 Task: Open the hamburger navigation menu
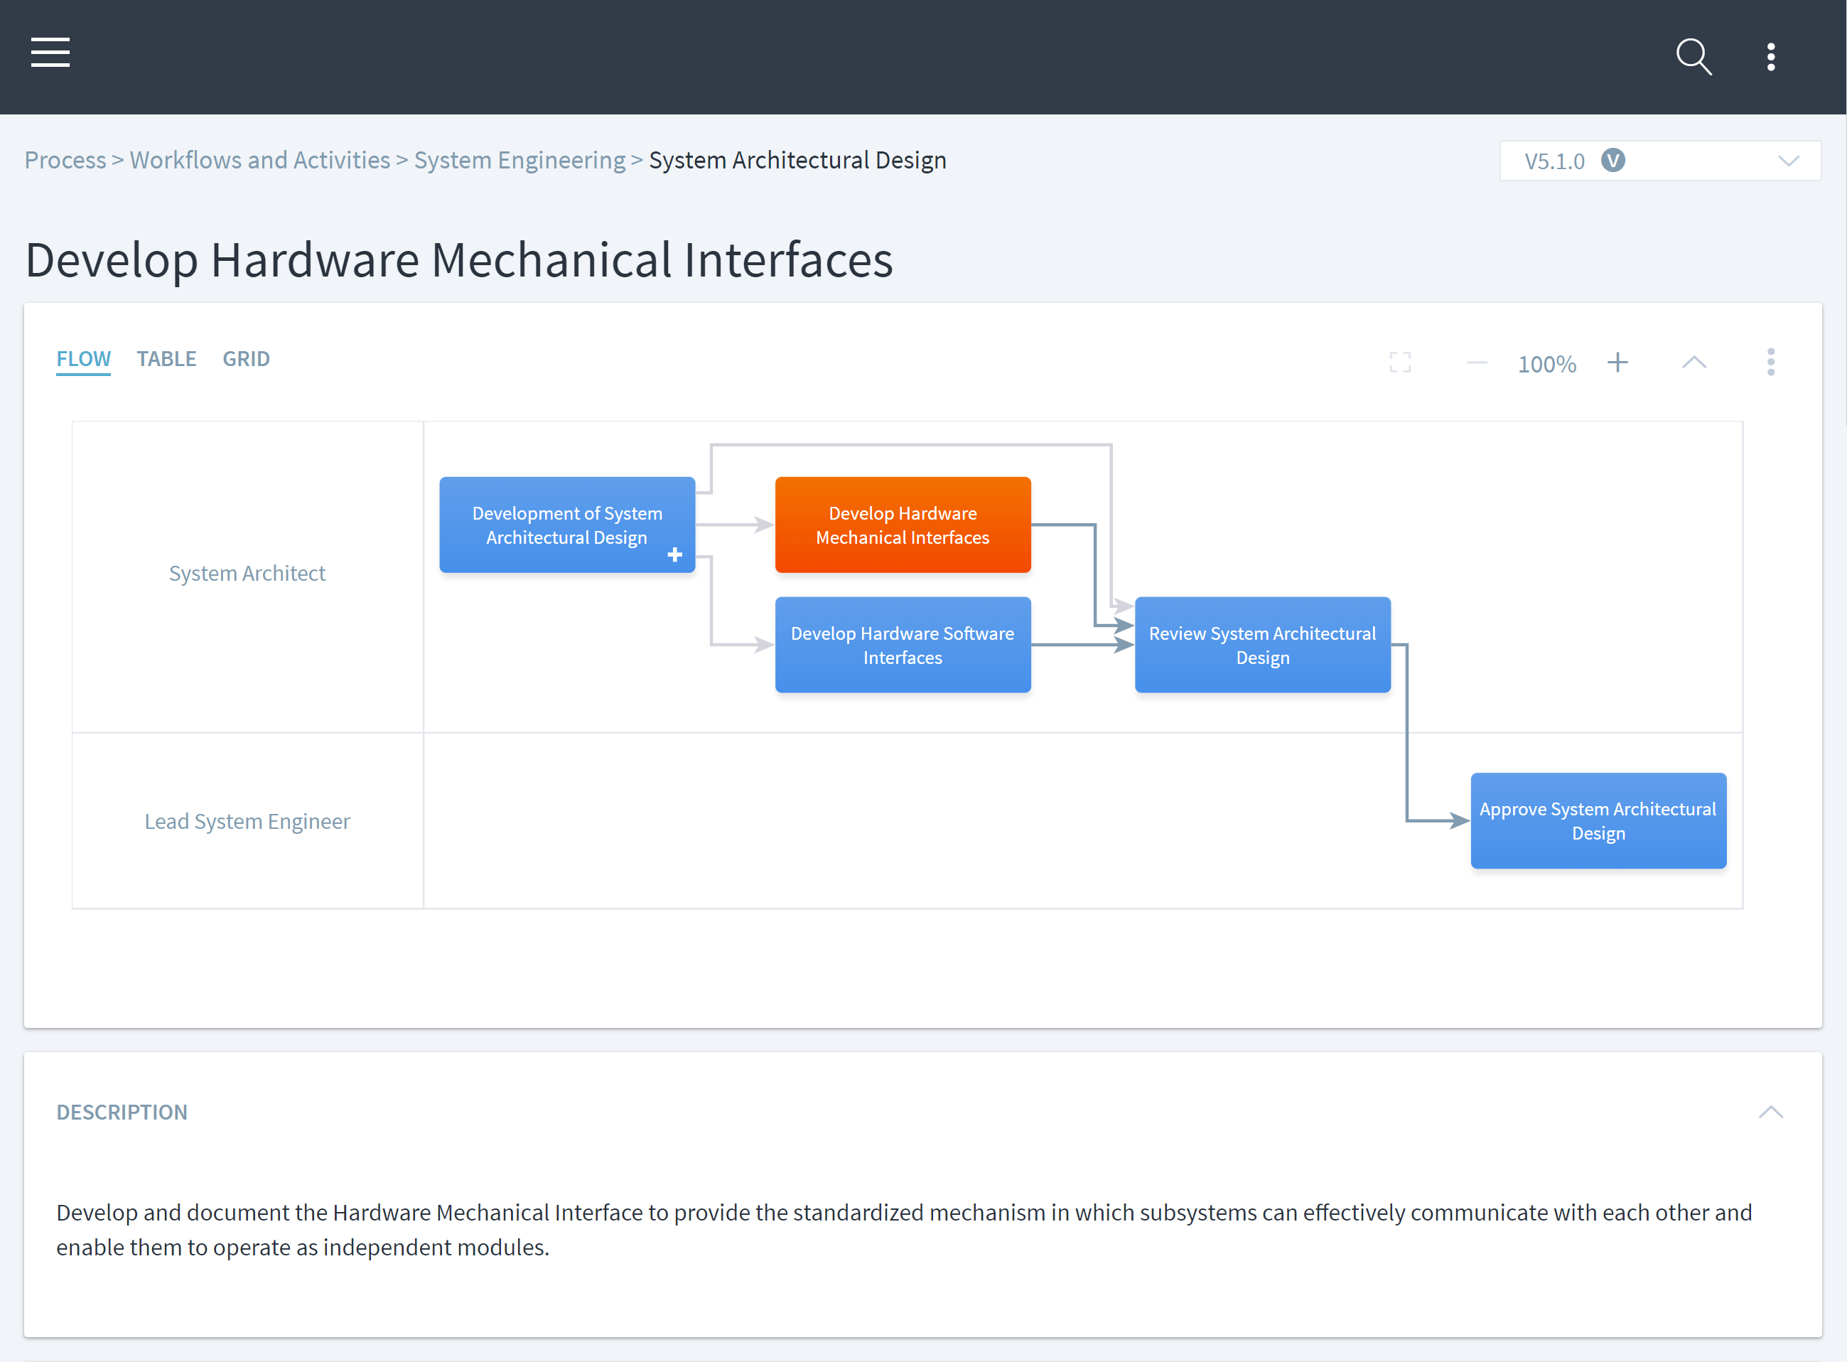[x=50, y=53]
